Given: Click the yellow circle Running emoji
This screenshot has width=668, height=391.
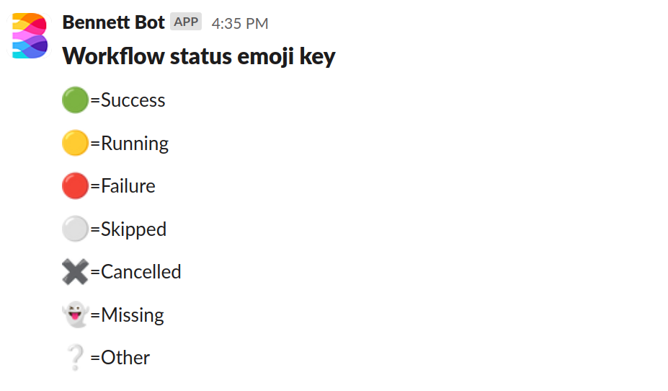Looking at the screenshot, I should click(x=76, y=143).
